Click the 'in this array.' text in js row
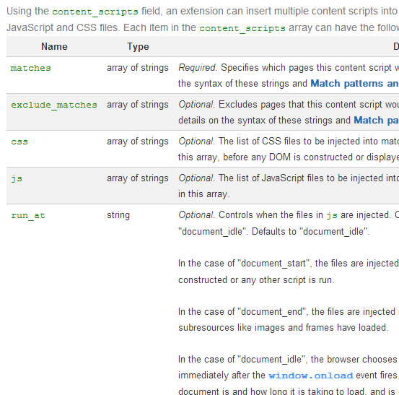 [x=203, y=194]
